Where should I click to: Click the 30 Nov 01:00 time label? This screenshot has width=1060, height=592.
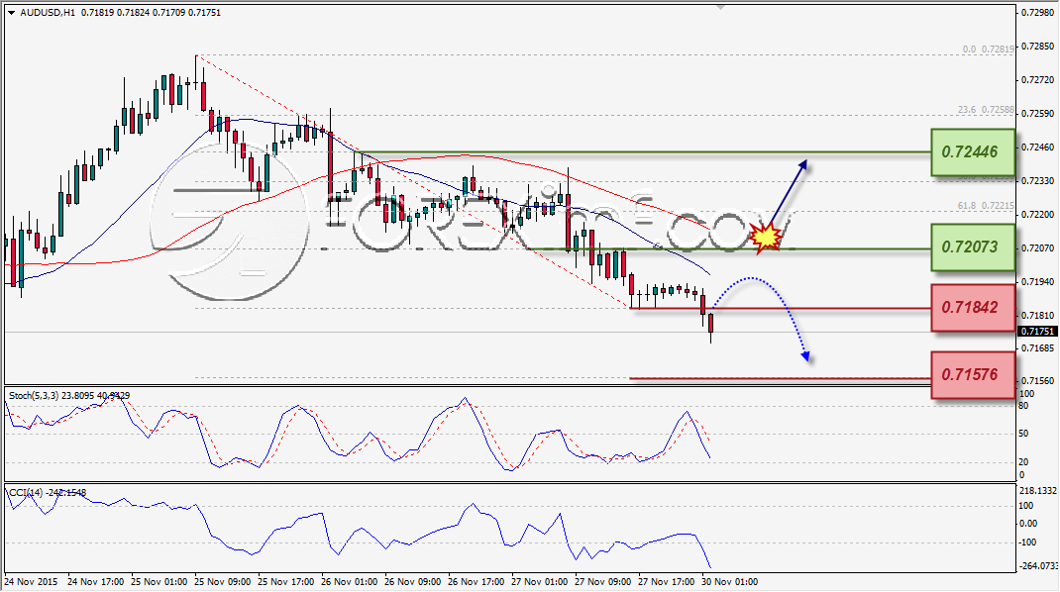point(730,582)
